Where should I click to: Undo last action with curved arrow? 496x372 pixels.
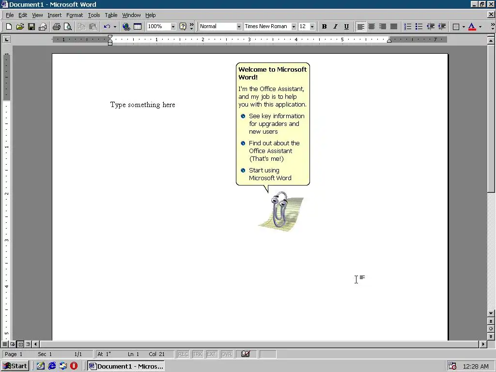pos(107,27)
